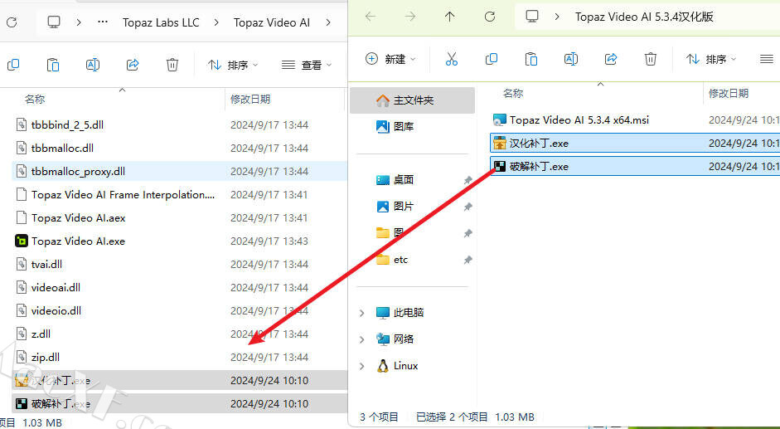This screenshot has width=780, height=429.
Task: Expand chevron after Topaz Video AI breadcrumb
Action: tap(327, 22)
